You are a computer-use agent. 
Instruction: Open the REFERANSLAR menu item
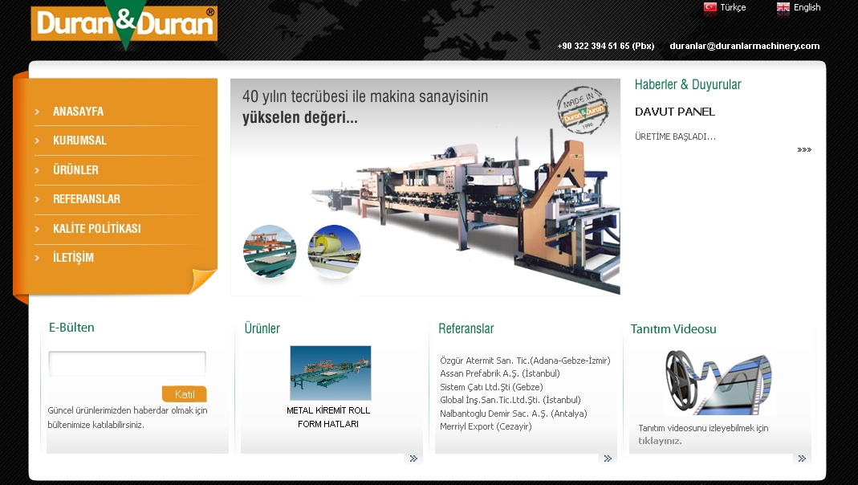point(87,198)
